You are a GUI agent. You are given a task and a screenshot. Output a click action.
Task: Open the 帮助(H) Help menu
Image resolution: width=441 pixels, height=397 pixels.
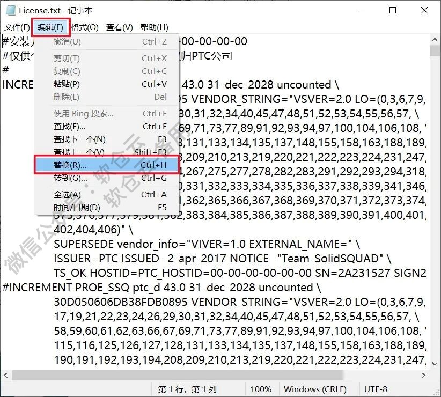click(x=153, y=26)
